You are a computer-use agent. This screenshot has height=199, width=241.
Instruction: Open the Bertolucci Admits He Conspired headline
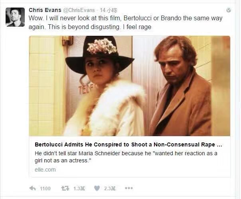pyautogui.click(x=128, y=144)
